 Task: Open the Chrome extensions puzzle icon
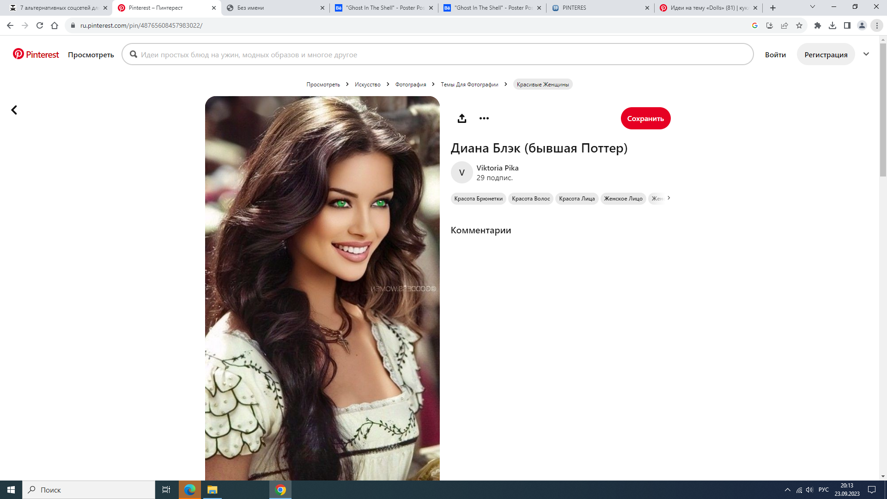pos(818,25)
